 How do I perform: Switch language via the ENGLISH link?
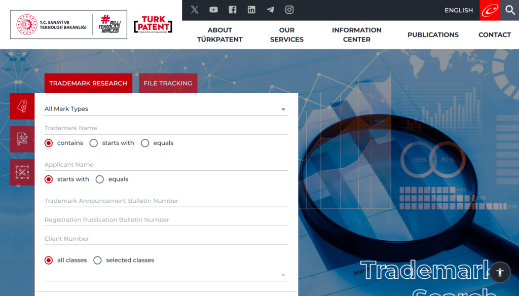459,10
